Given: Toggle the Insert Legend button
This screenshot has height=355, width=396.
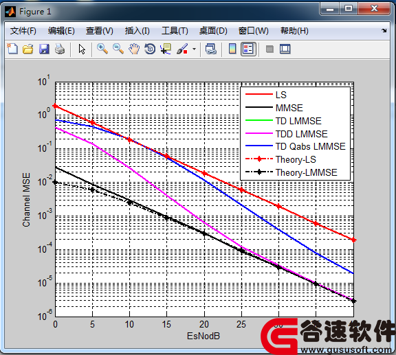Looking at the screenshot, I should (x=248, y=49).
